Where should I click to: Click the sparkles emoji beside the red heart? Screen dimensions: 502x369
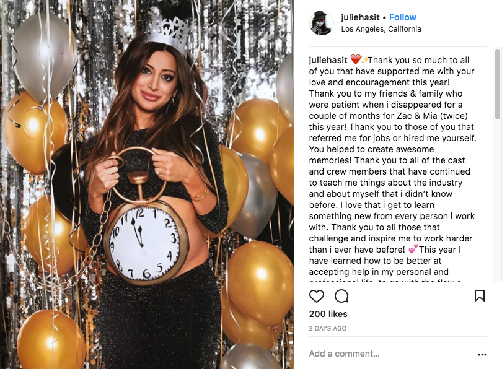coord(364,59)
